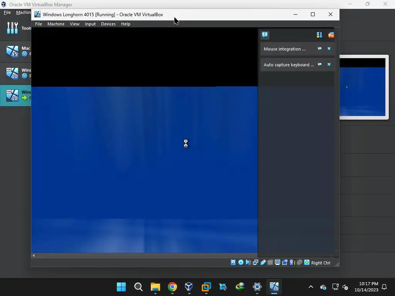Click the hard disk activity status icon

(233, 262)
